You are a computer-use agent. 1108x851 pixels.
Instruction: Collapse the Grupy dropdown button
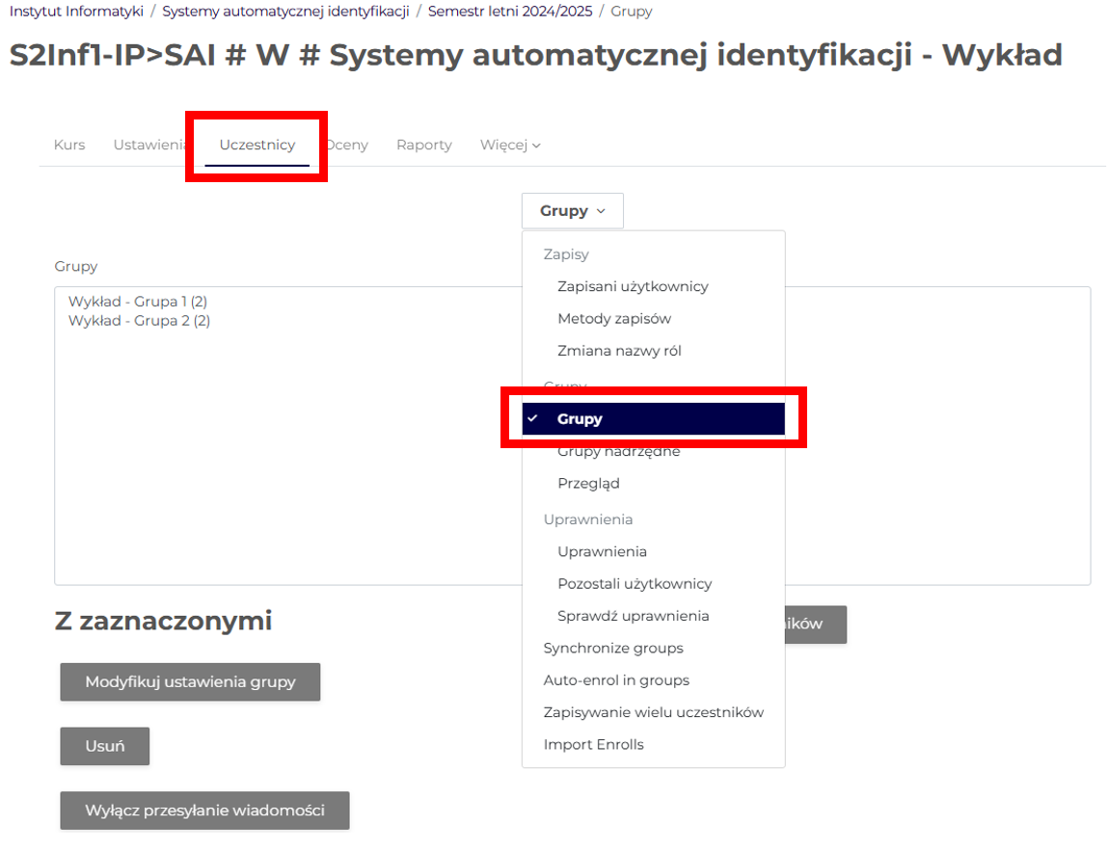tap(572, 211)
